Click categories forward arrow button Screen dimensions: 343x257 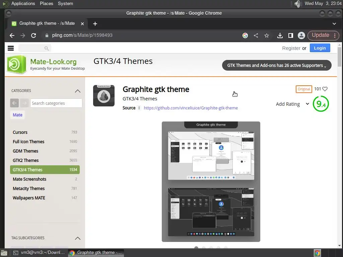(24, 103)
